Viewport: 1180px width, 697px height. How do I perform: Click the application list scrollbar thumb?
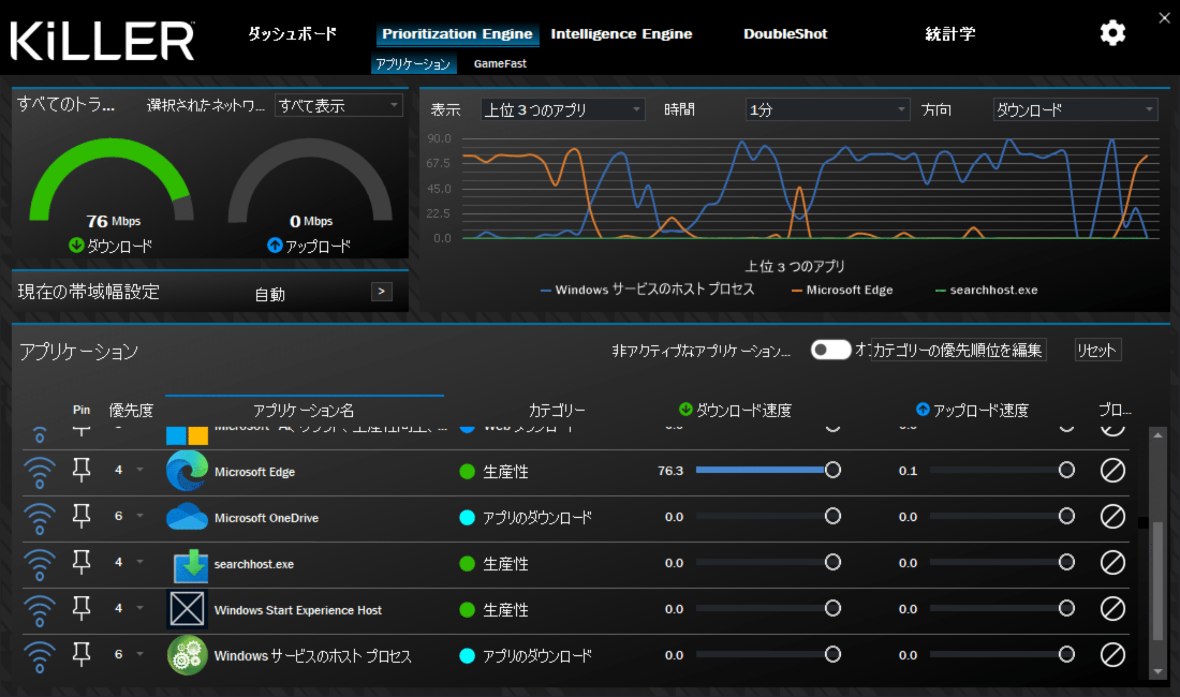click(x=1158, y=580)
